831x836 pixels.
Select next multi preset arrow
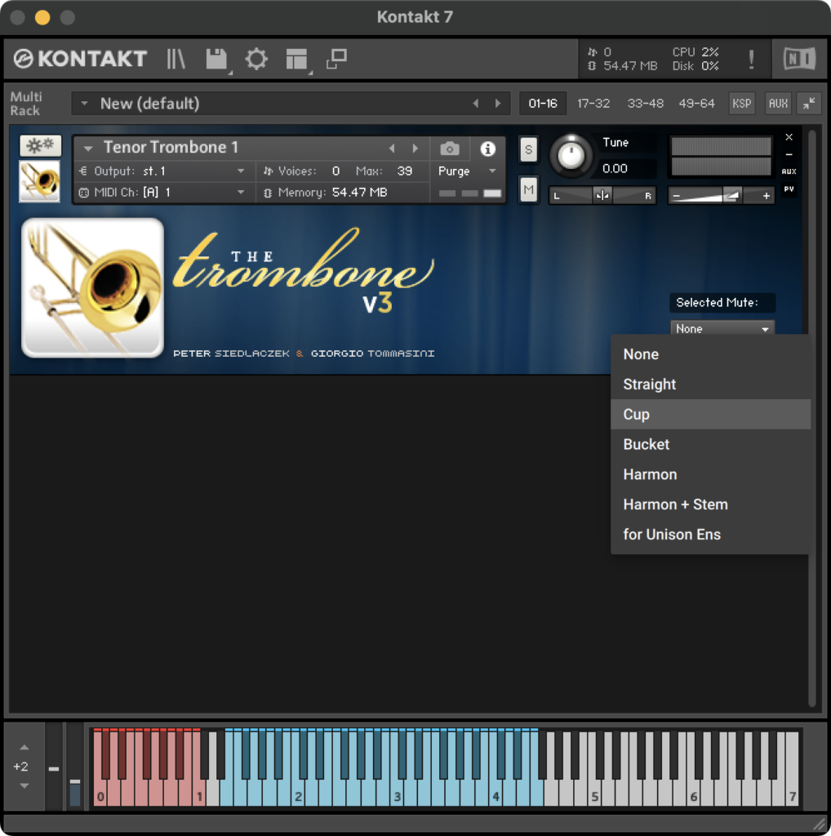(497, 103)
